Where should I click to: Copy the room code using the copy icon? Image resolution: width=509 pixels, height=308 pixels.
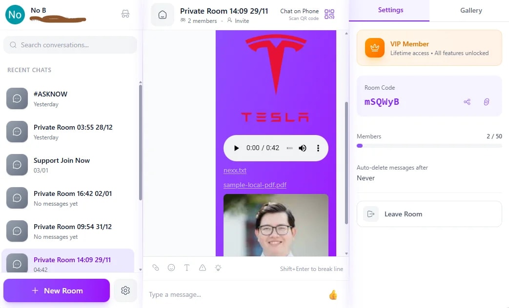[486, 102]
